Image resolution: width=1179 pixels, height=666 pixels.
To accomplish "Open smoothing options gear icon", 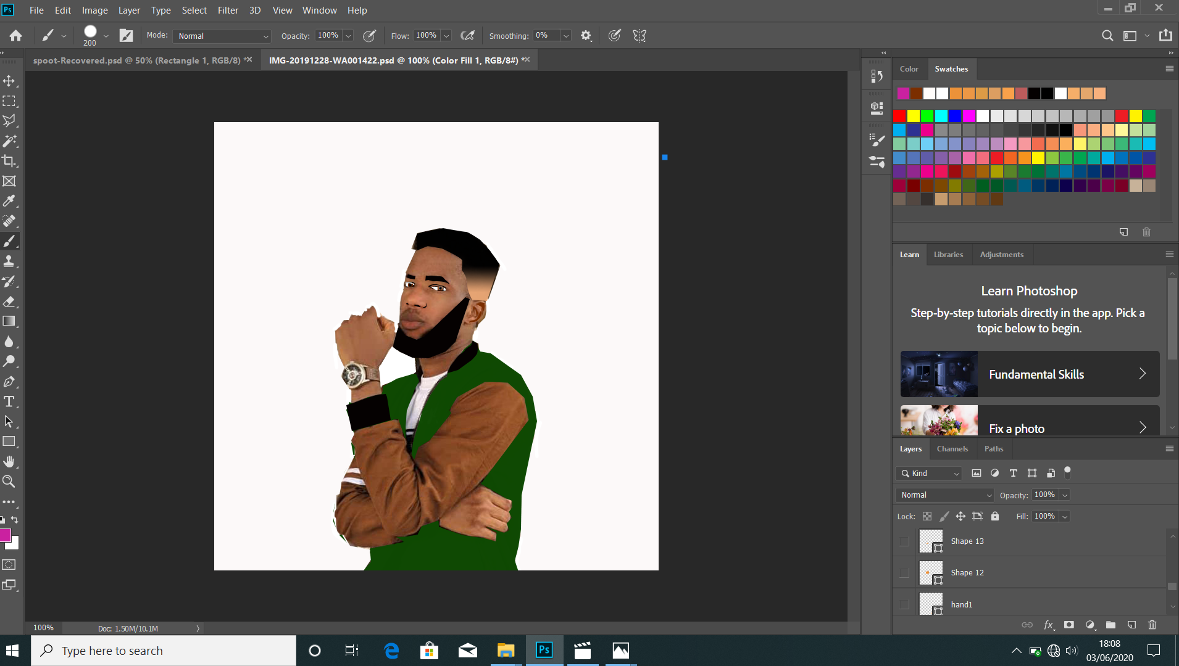I will [586, 36].
